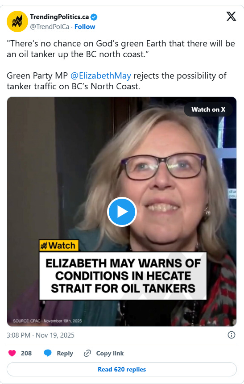This screenshot has height=384, width=244.
Task: Click the yellow Watch badge in video
Action: pyautogui.click(x=59, y=246)
